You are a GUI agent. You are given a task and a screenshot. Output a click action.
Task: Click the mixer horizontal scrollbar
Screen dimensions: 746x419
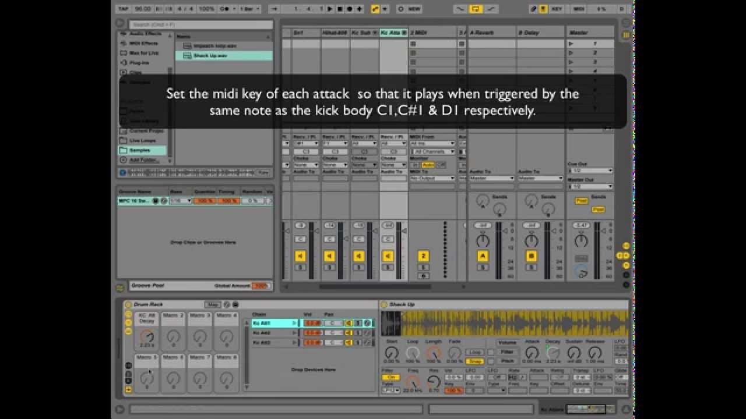375,286
